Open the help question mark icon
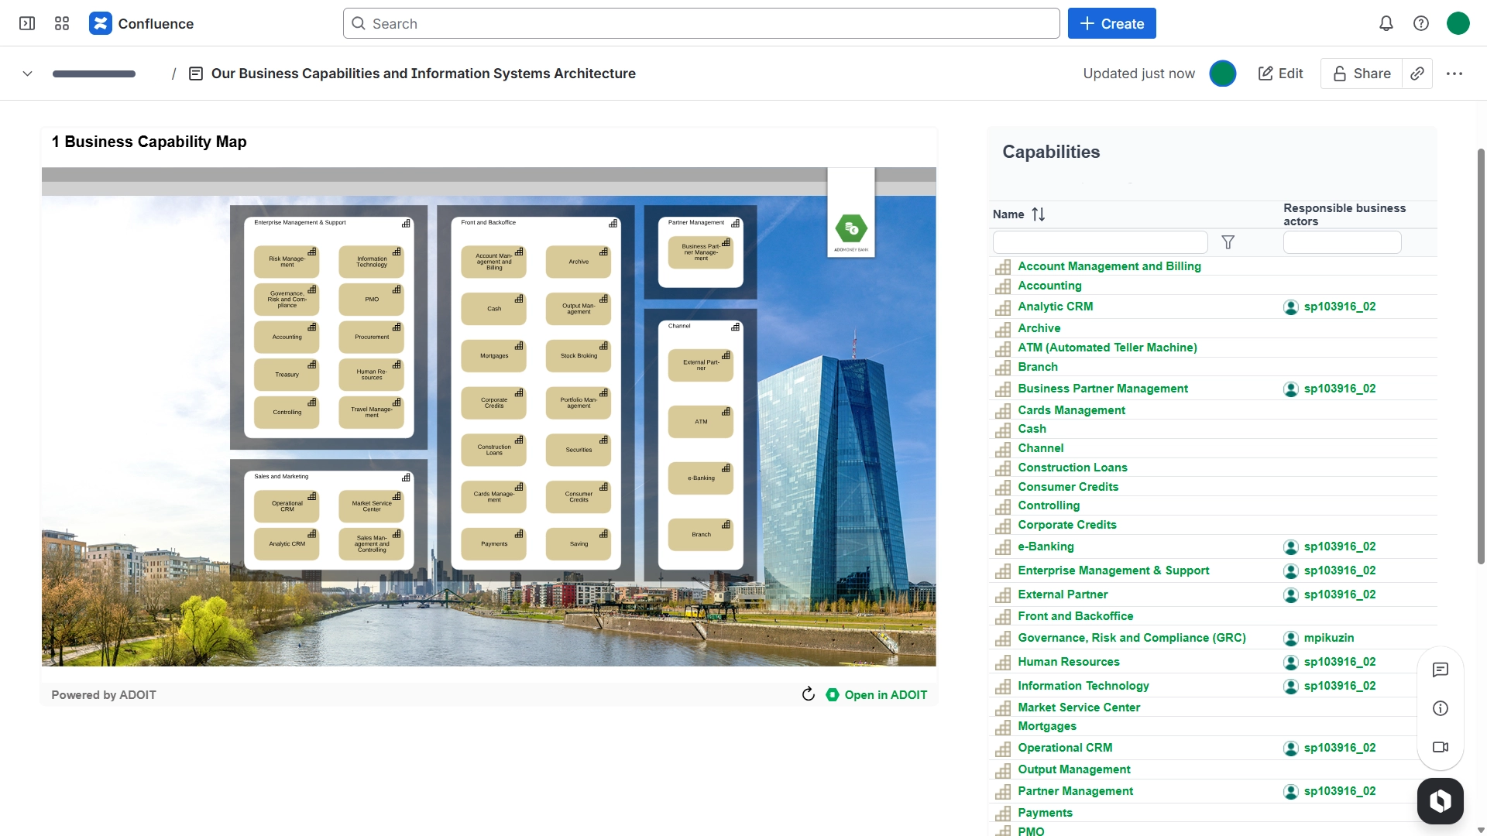 [1421, 23]
